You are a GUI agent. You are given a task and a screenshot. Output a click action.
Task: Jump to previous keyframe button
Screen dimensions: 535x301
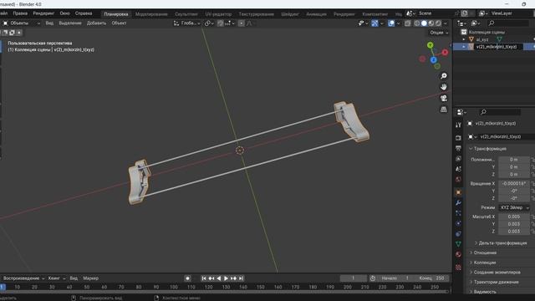pos(211,278)
